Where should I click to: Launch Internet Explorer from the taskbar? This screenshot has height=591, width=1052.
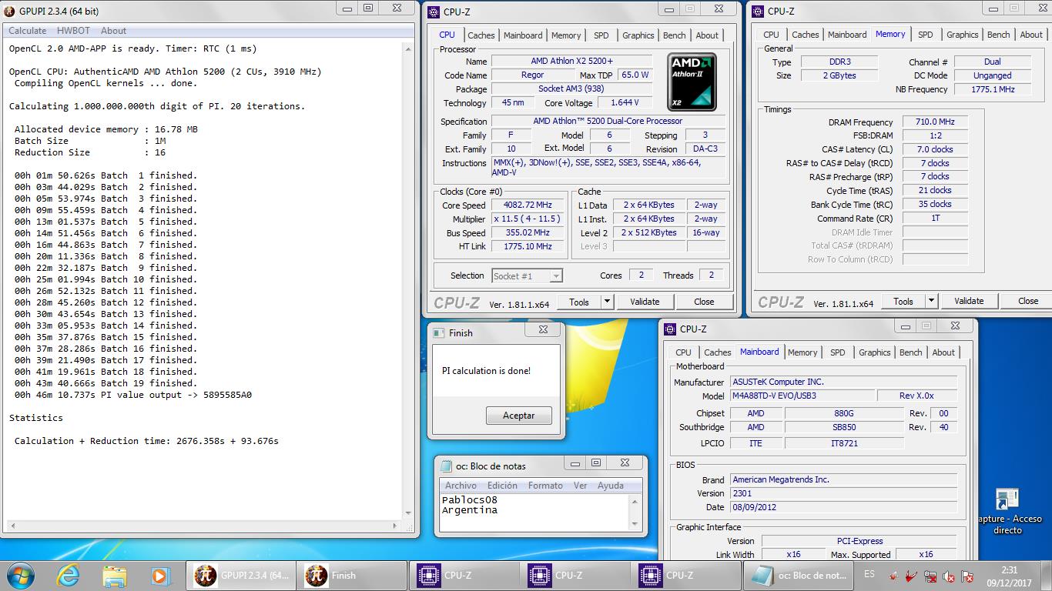(69, 575)
